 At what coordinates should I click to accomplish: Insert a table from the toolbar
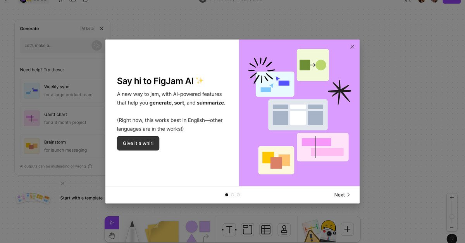tap(266, 229)
